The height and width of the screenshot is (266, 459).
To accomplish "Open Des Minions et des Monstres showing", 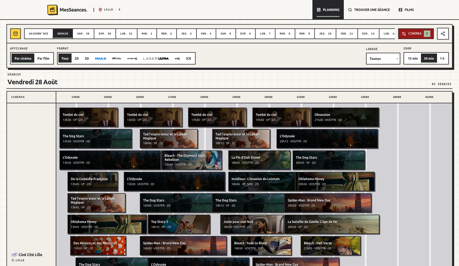I will [98, 246].
